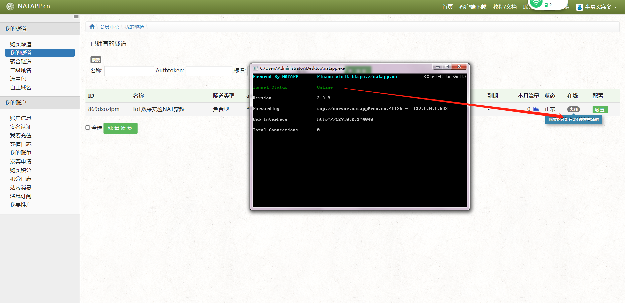Select 二级域名 in the sidebar
The width and height of the screenshot is (625, 303).
click(21, 70)
